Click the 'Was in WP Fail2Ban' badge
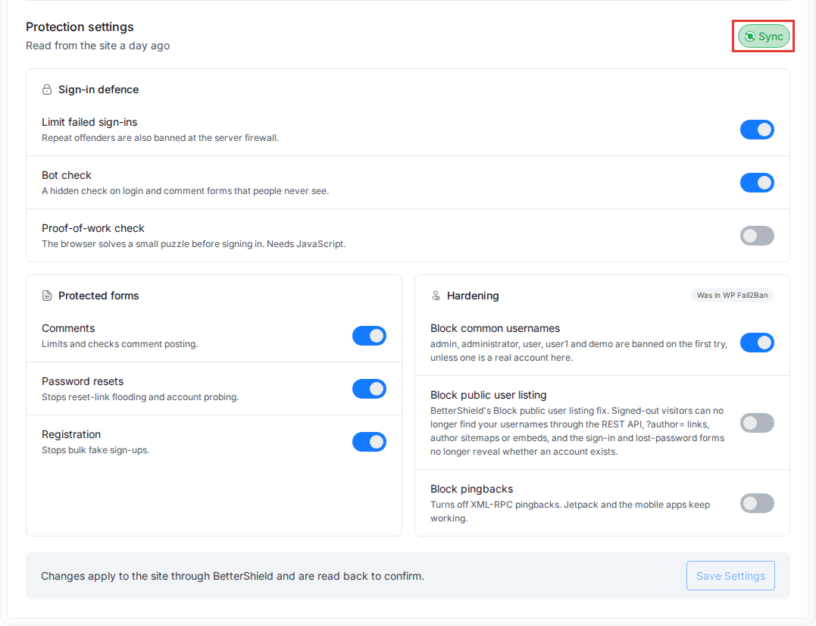This screenshot has height=626, width=816. (732, 295)
